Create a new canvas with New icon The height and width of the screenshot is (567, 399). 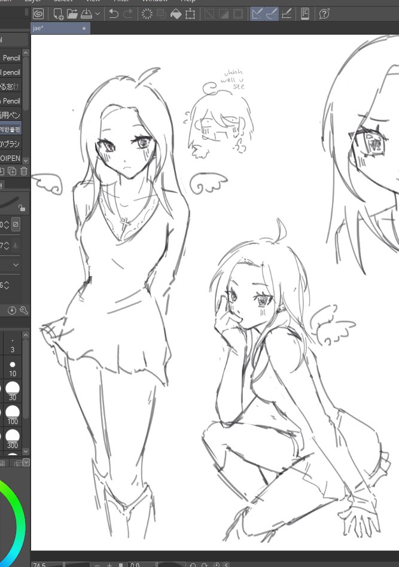58,14
